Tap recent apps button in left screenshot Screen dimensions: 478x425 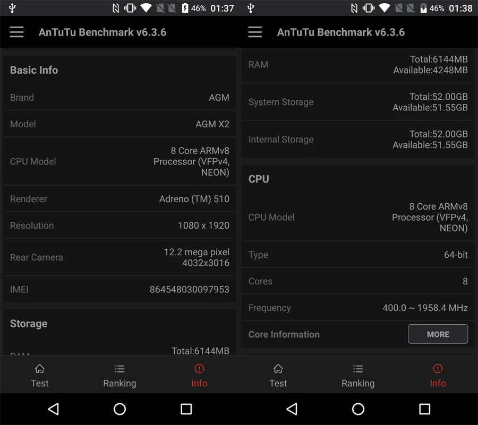pos(186,409)
